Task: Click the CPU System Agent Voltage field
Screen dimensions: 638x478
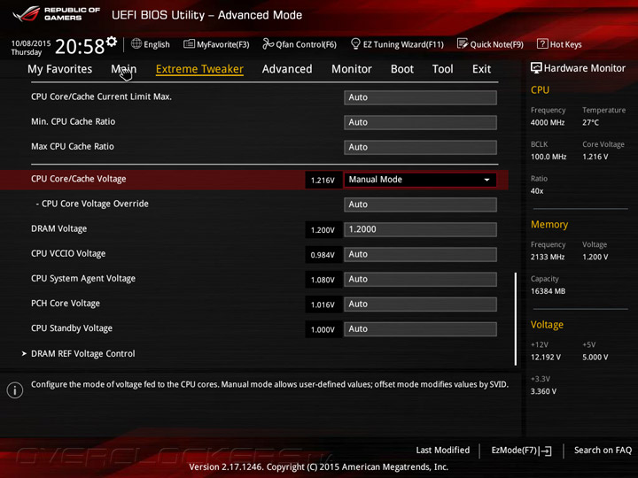Action: [420, 279]
